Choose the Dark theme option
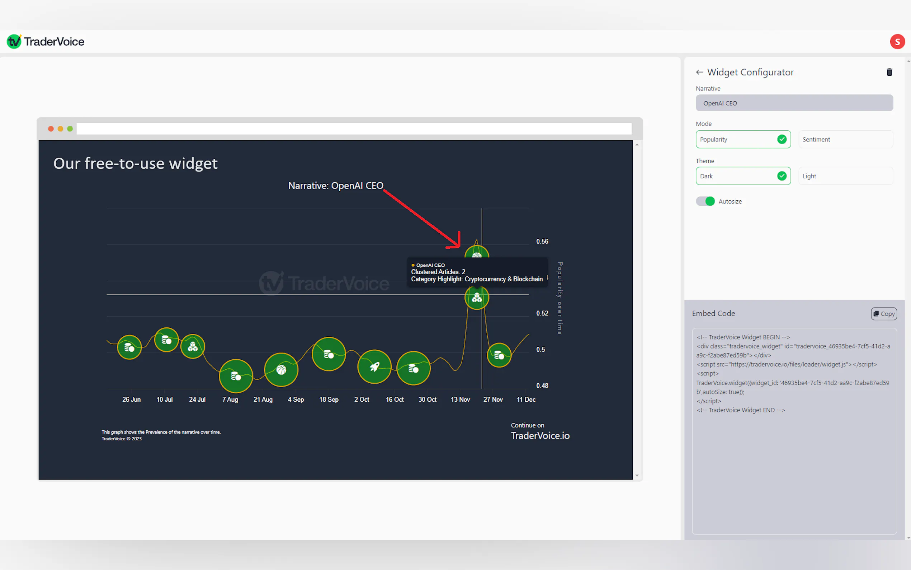911x570 pixels. tap(743, 176)
